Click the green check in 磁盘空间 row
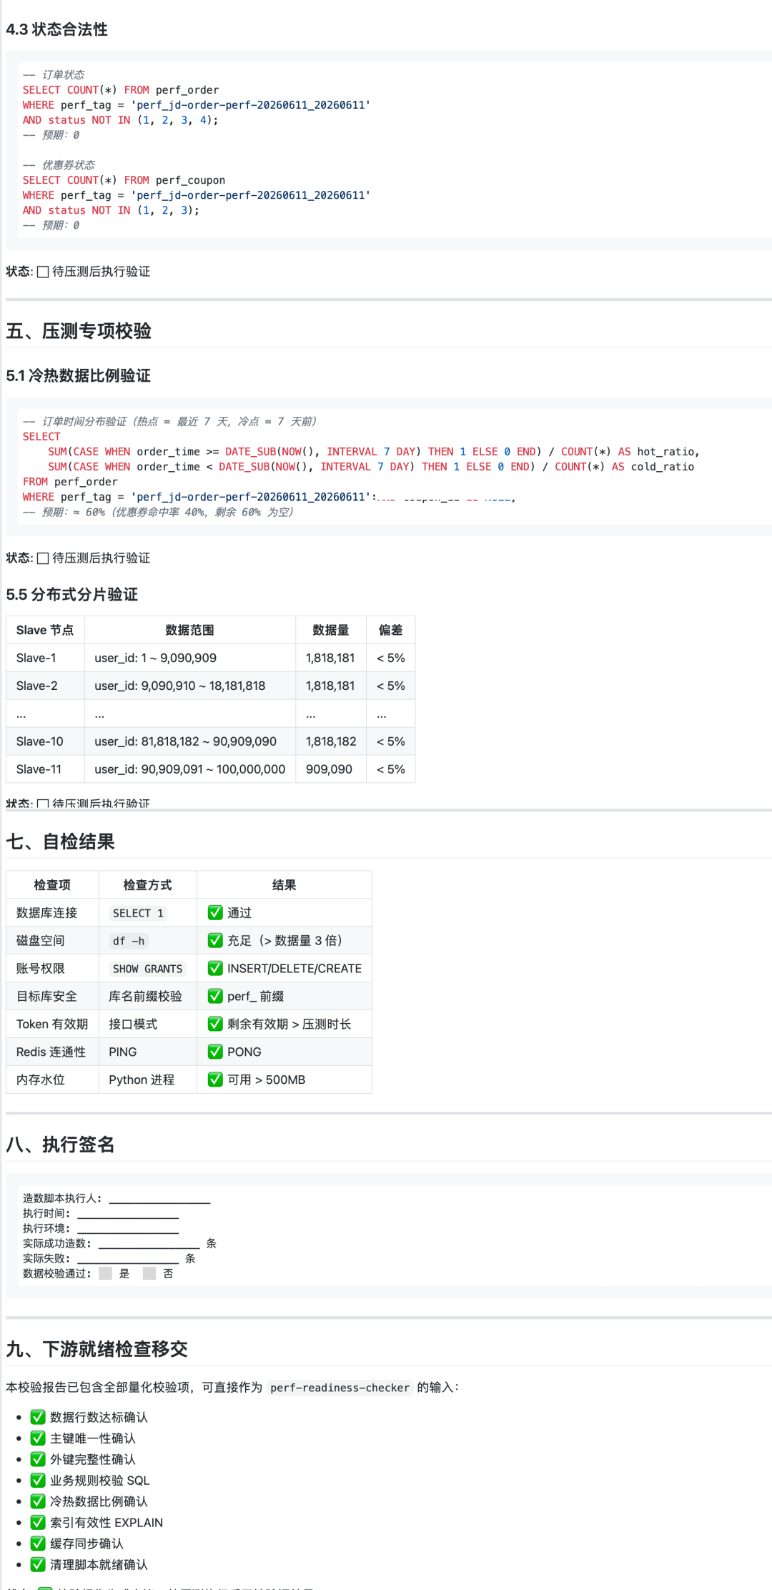 (215, 940)
